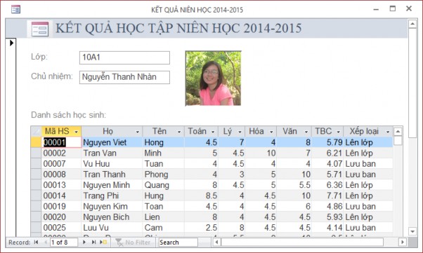
Task: Click the select-all corner of student datasheet
Action: point(36,131)
